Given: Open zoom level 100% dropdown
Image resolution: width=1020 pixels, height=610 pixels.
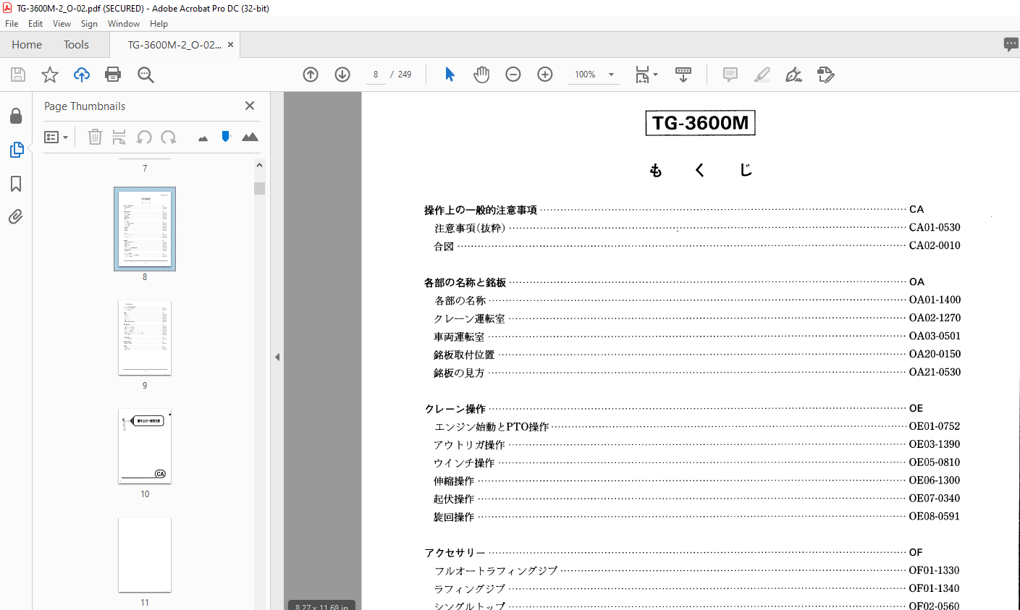Looking at the screenshot, I should 611,75.
